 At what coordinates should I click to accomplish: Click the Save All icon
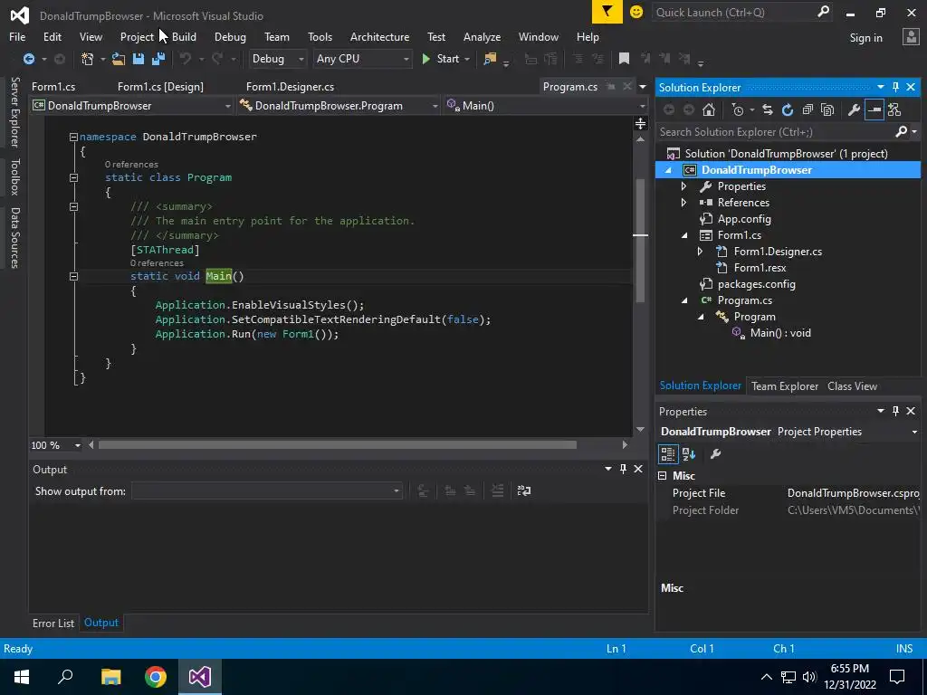[x=158, y=59]
